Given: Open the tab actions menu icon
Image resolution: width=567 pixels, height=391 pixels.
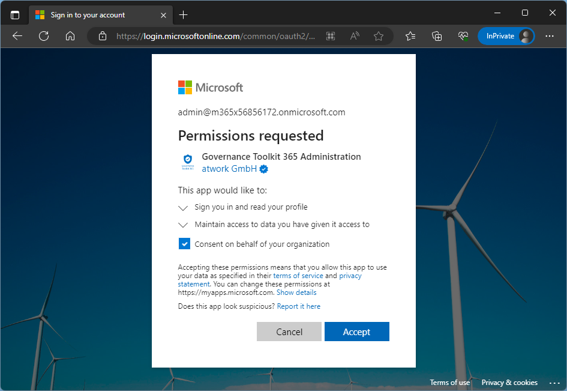Looking at the screenshot, I should (15, 14).
